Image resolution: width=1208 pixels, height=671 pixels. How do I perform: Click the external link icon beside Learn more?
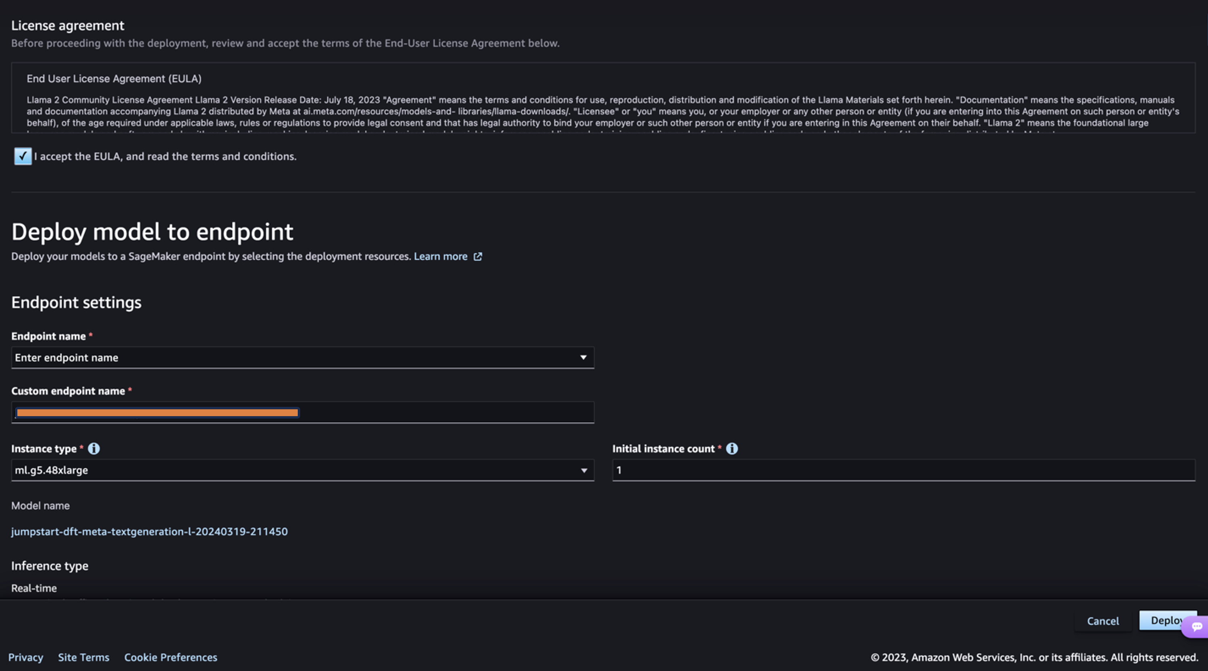(x=477, y=256)
